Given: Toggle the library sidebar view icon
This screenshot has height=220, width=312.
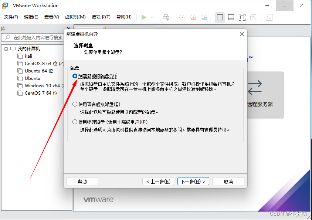Looking at the screenshot, I should point(220,17).
